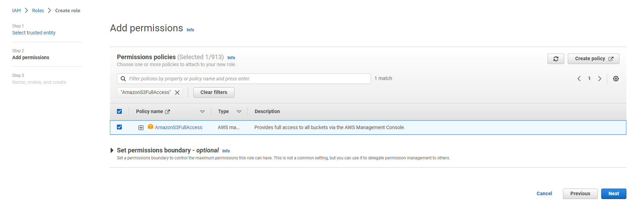This screenshot has height=206, width=640.
Task: Click the refresh policies icon button
Action: [556, 59]
